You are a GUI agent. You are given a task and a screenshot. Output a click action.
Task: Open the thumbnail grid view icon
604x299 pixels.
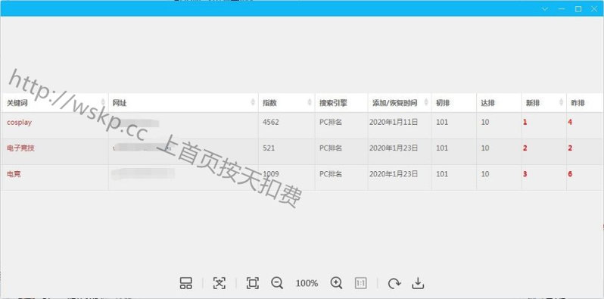click(186, 283)
